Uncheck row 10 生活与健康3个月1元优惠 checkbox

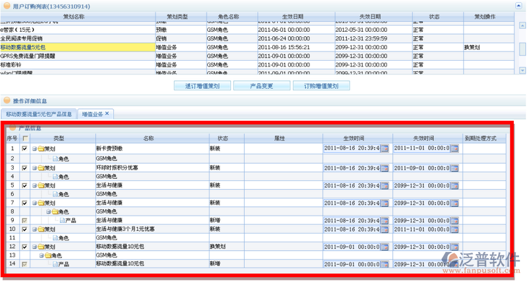click(x=25, y=229)
